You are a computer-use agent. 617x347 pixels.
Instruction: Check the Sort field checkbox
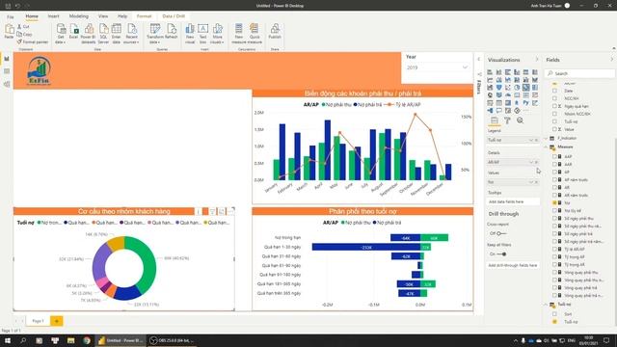click(x=555, y=314)
